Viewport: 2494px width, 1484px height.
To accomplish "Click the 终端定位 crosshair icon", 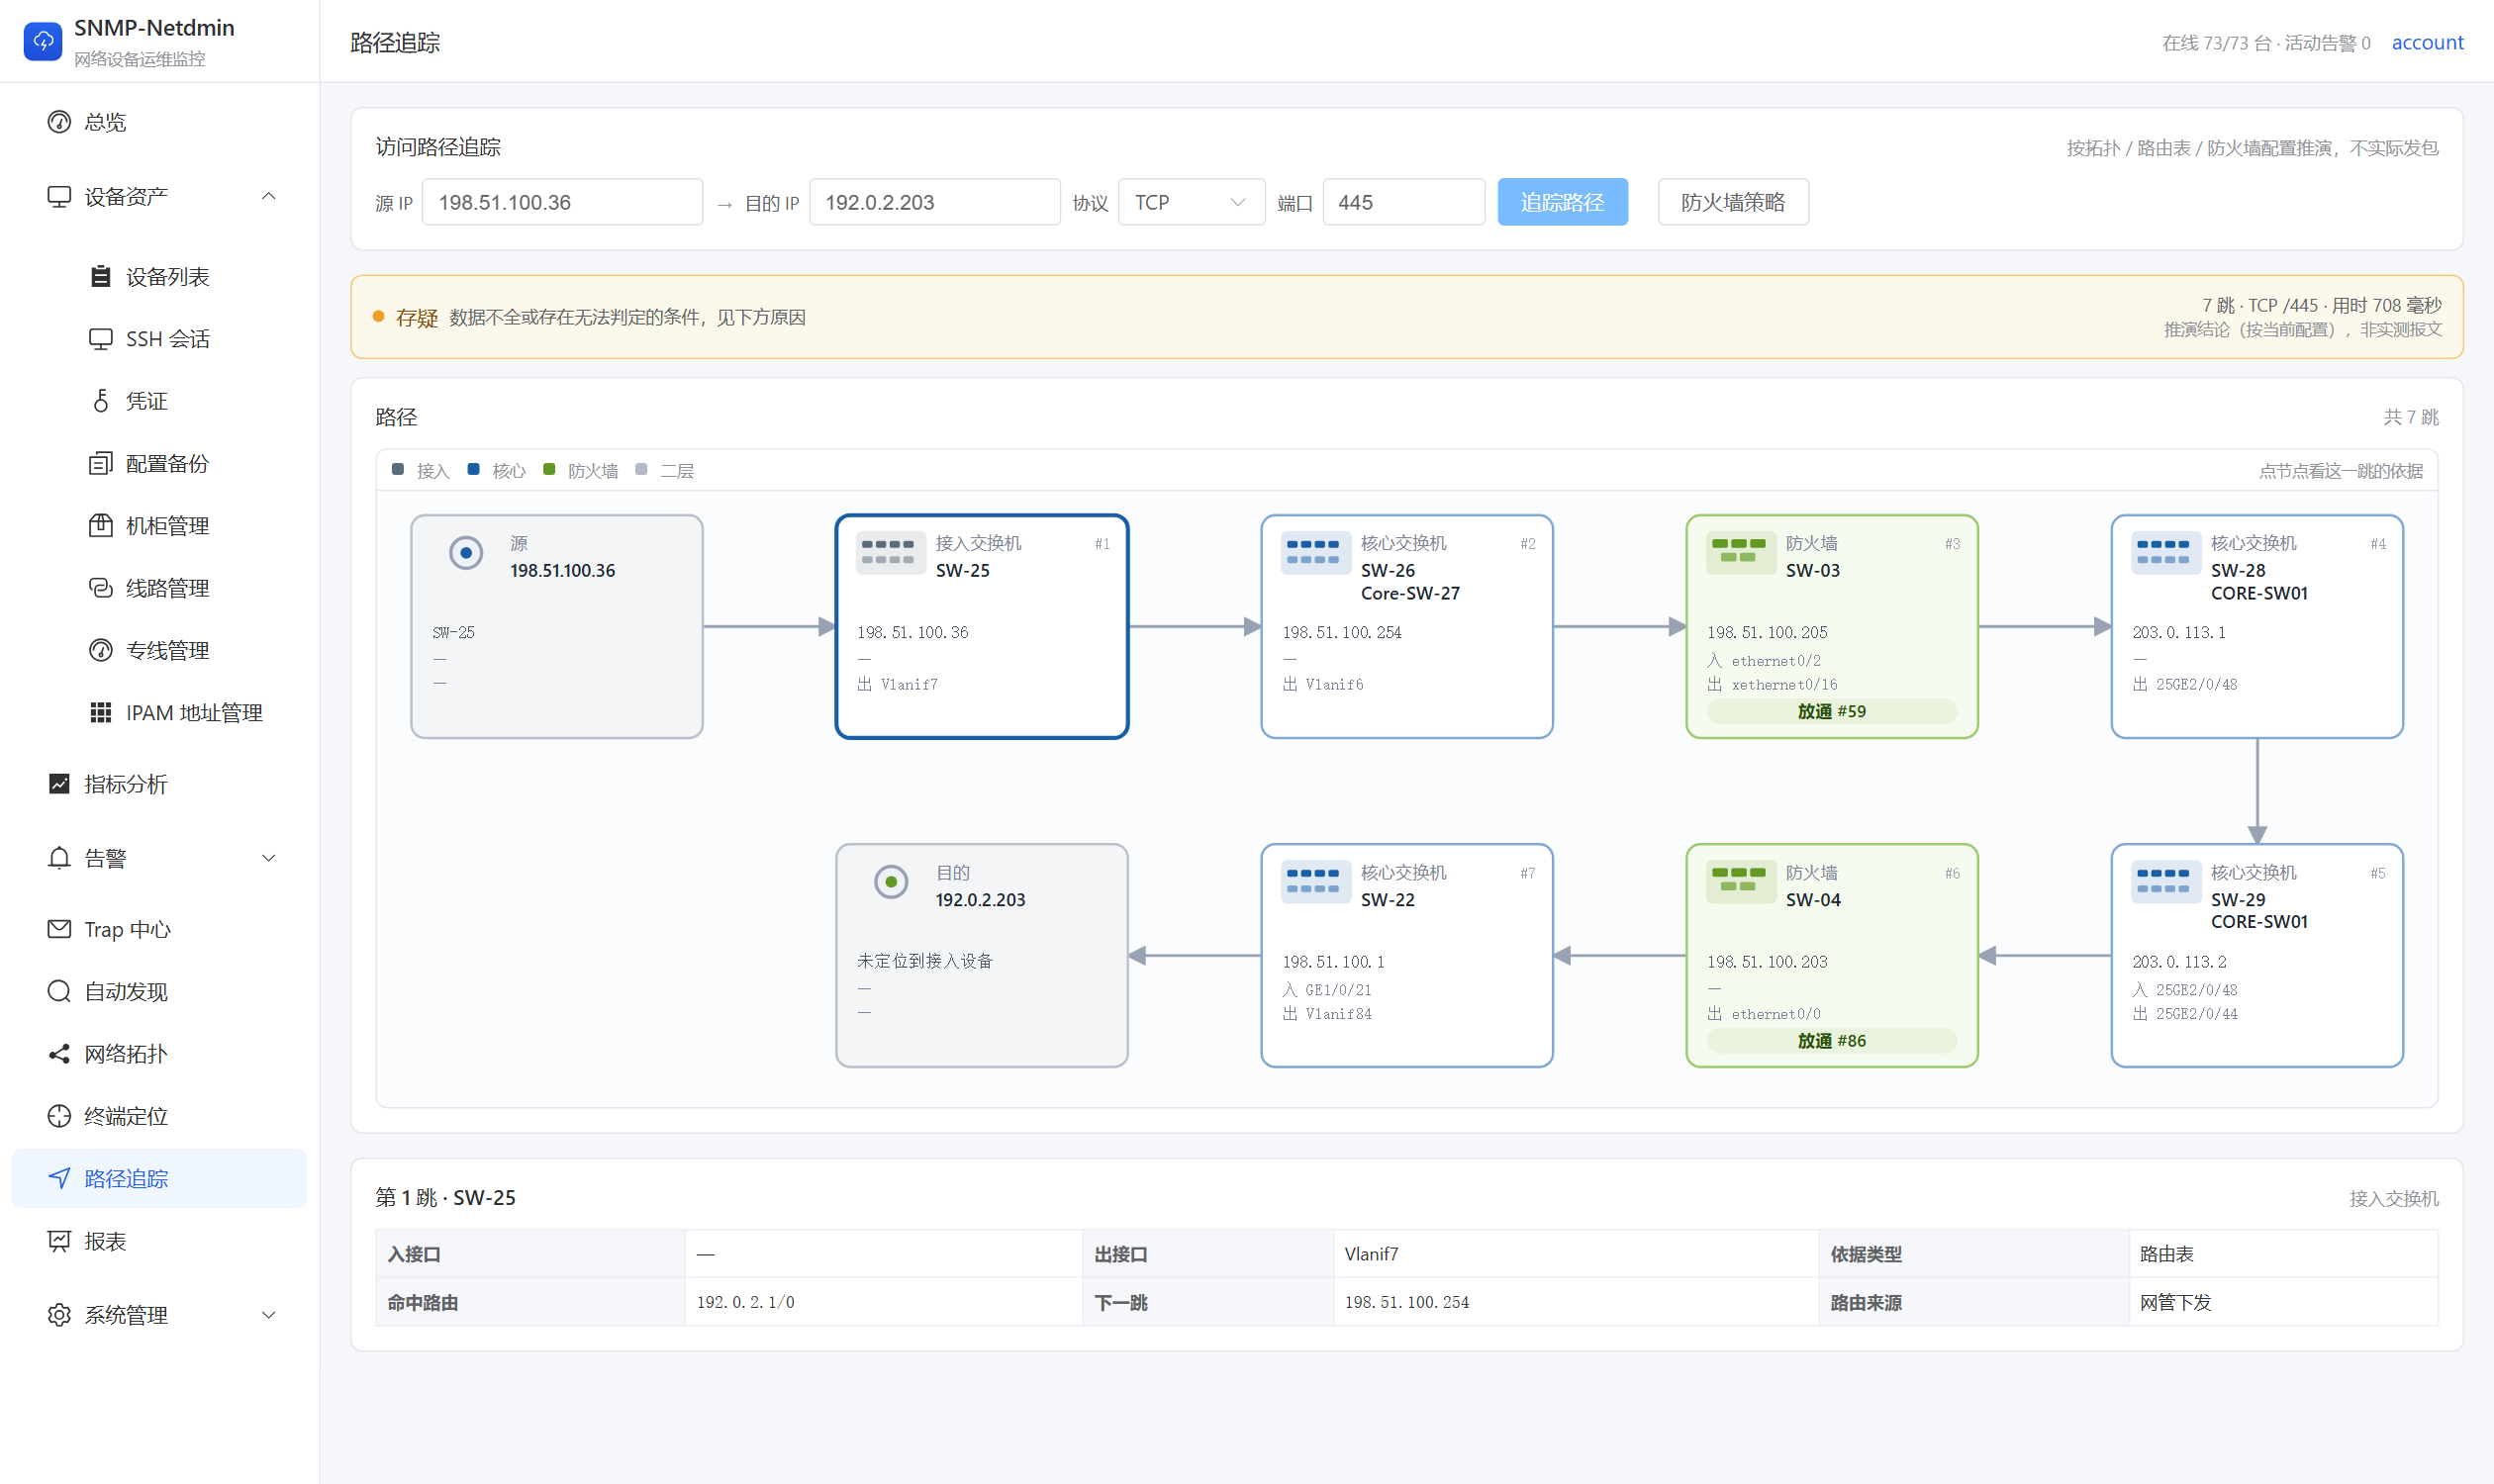I will tap(59, 1115).
